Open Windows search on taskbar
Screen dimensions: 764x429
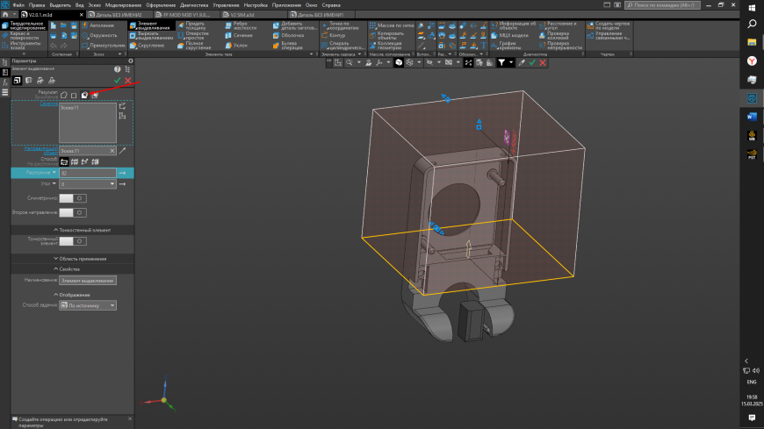[752, 24]
